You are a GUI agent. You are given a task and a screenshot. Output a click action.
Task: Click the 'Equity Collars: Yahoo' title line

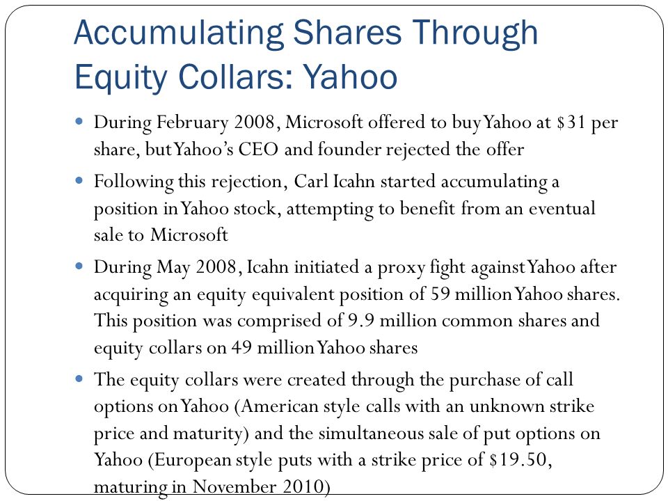click(x=236, y=77)
